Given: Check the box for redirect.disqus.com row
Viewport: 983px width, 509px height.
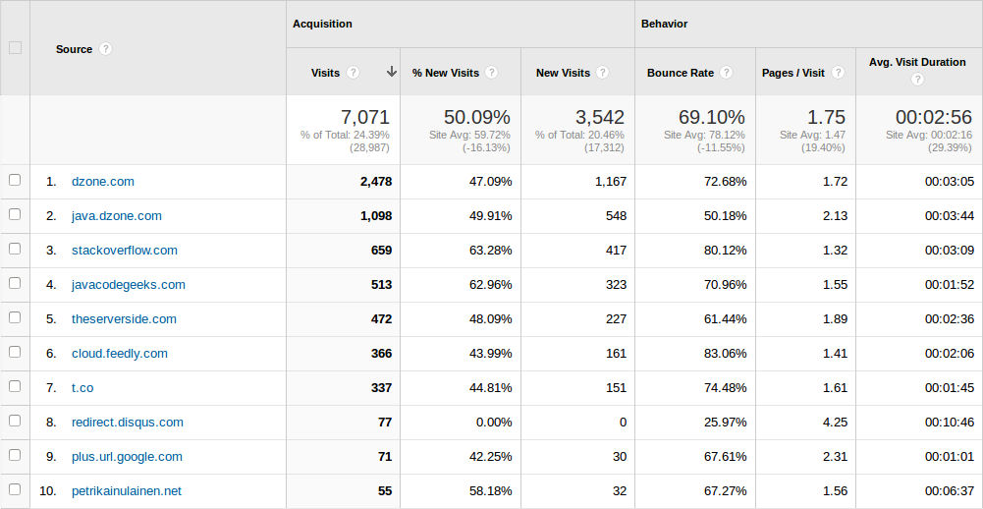Looking at the screenshot, I should 15,421.
